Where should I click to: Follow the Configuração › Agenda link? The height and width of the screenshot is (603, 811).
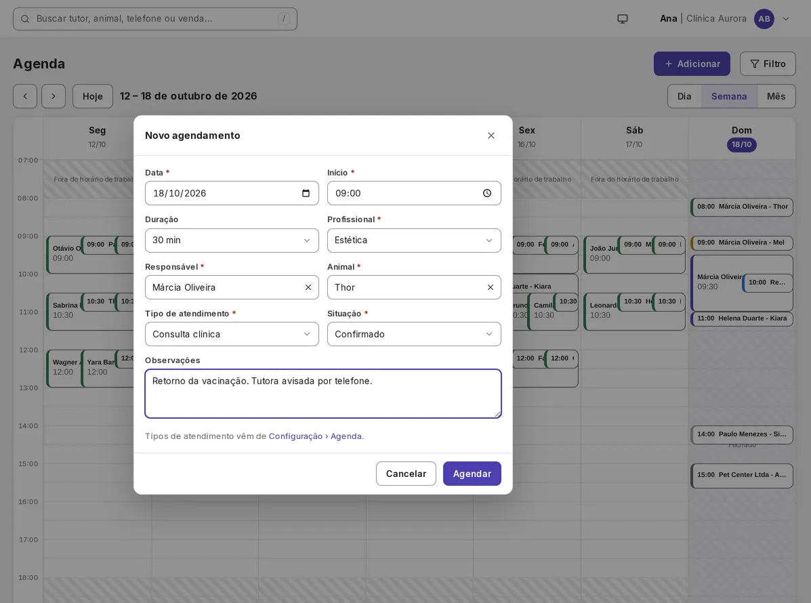tap(316, 436)
